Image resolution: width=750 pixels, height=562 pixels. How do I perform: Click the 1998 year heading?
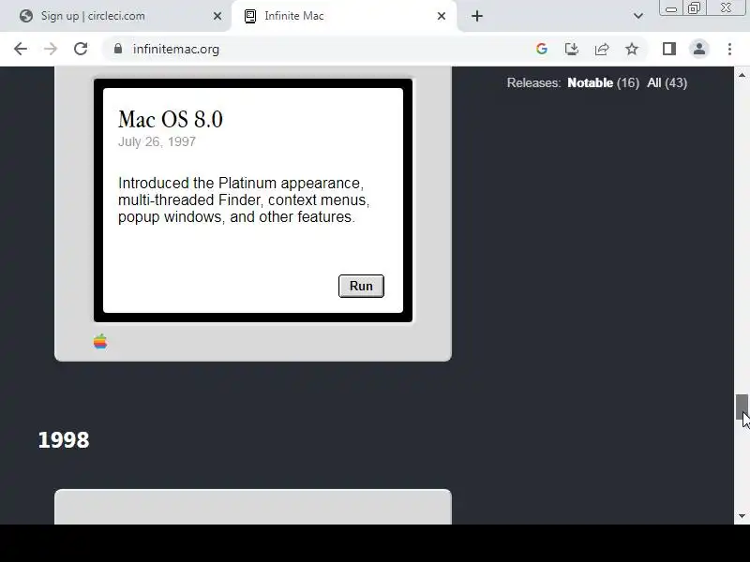64,440
